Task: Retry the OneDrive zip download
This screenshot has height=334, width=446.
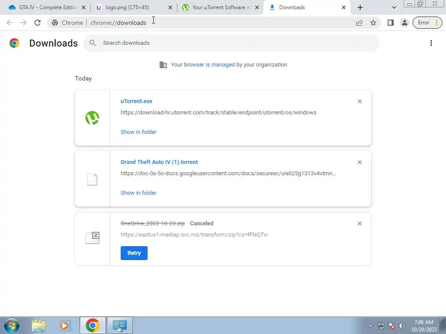Action: click(x=134, y=253)
